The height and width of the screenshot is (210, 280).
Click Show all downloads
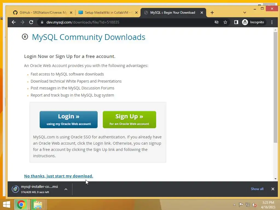(x=257, y=189)
